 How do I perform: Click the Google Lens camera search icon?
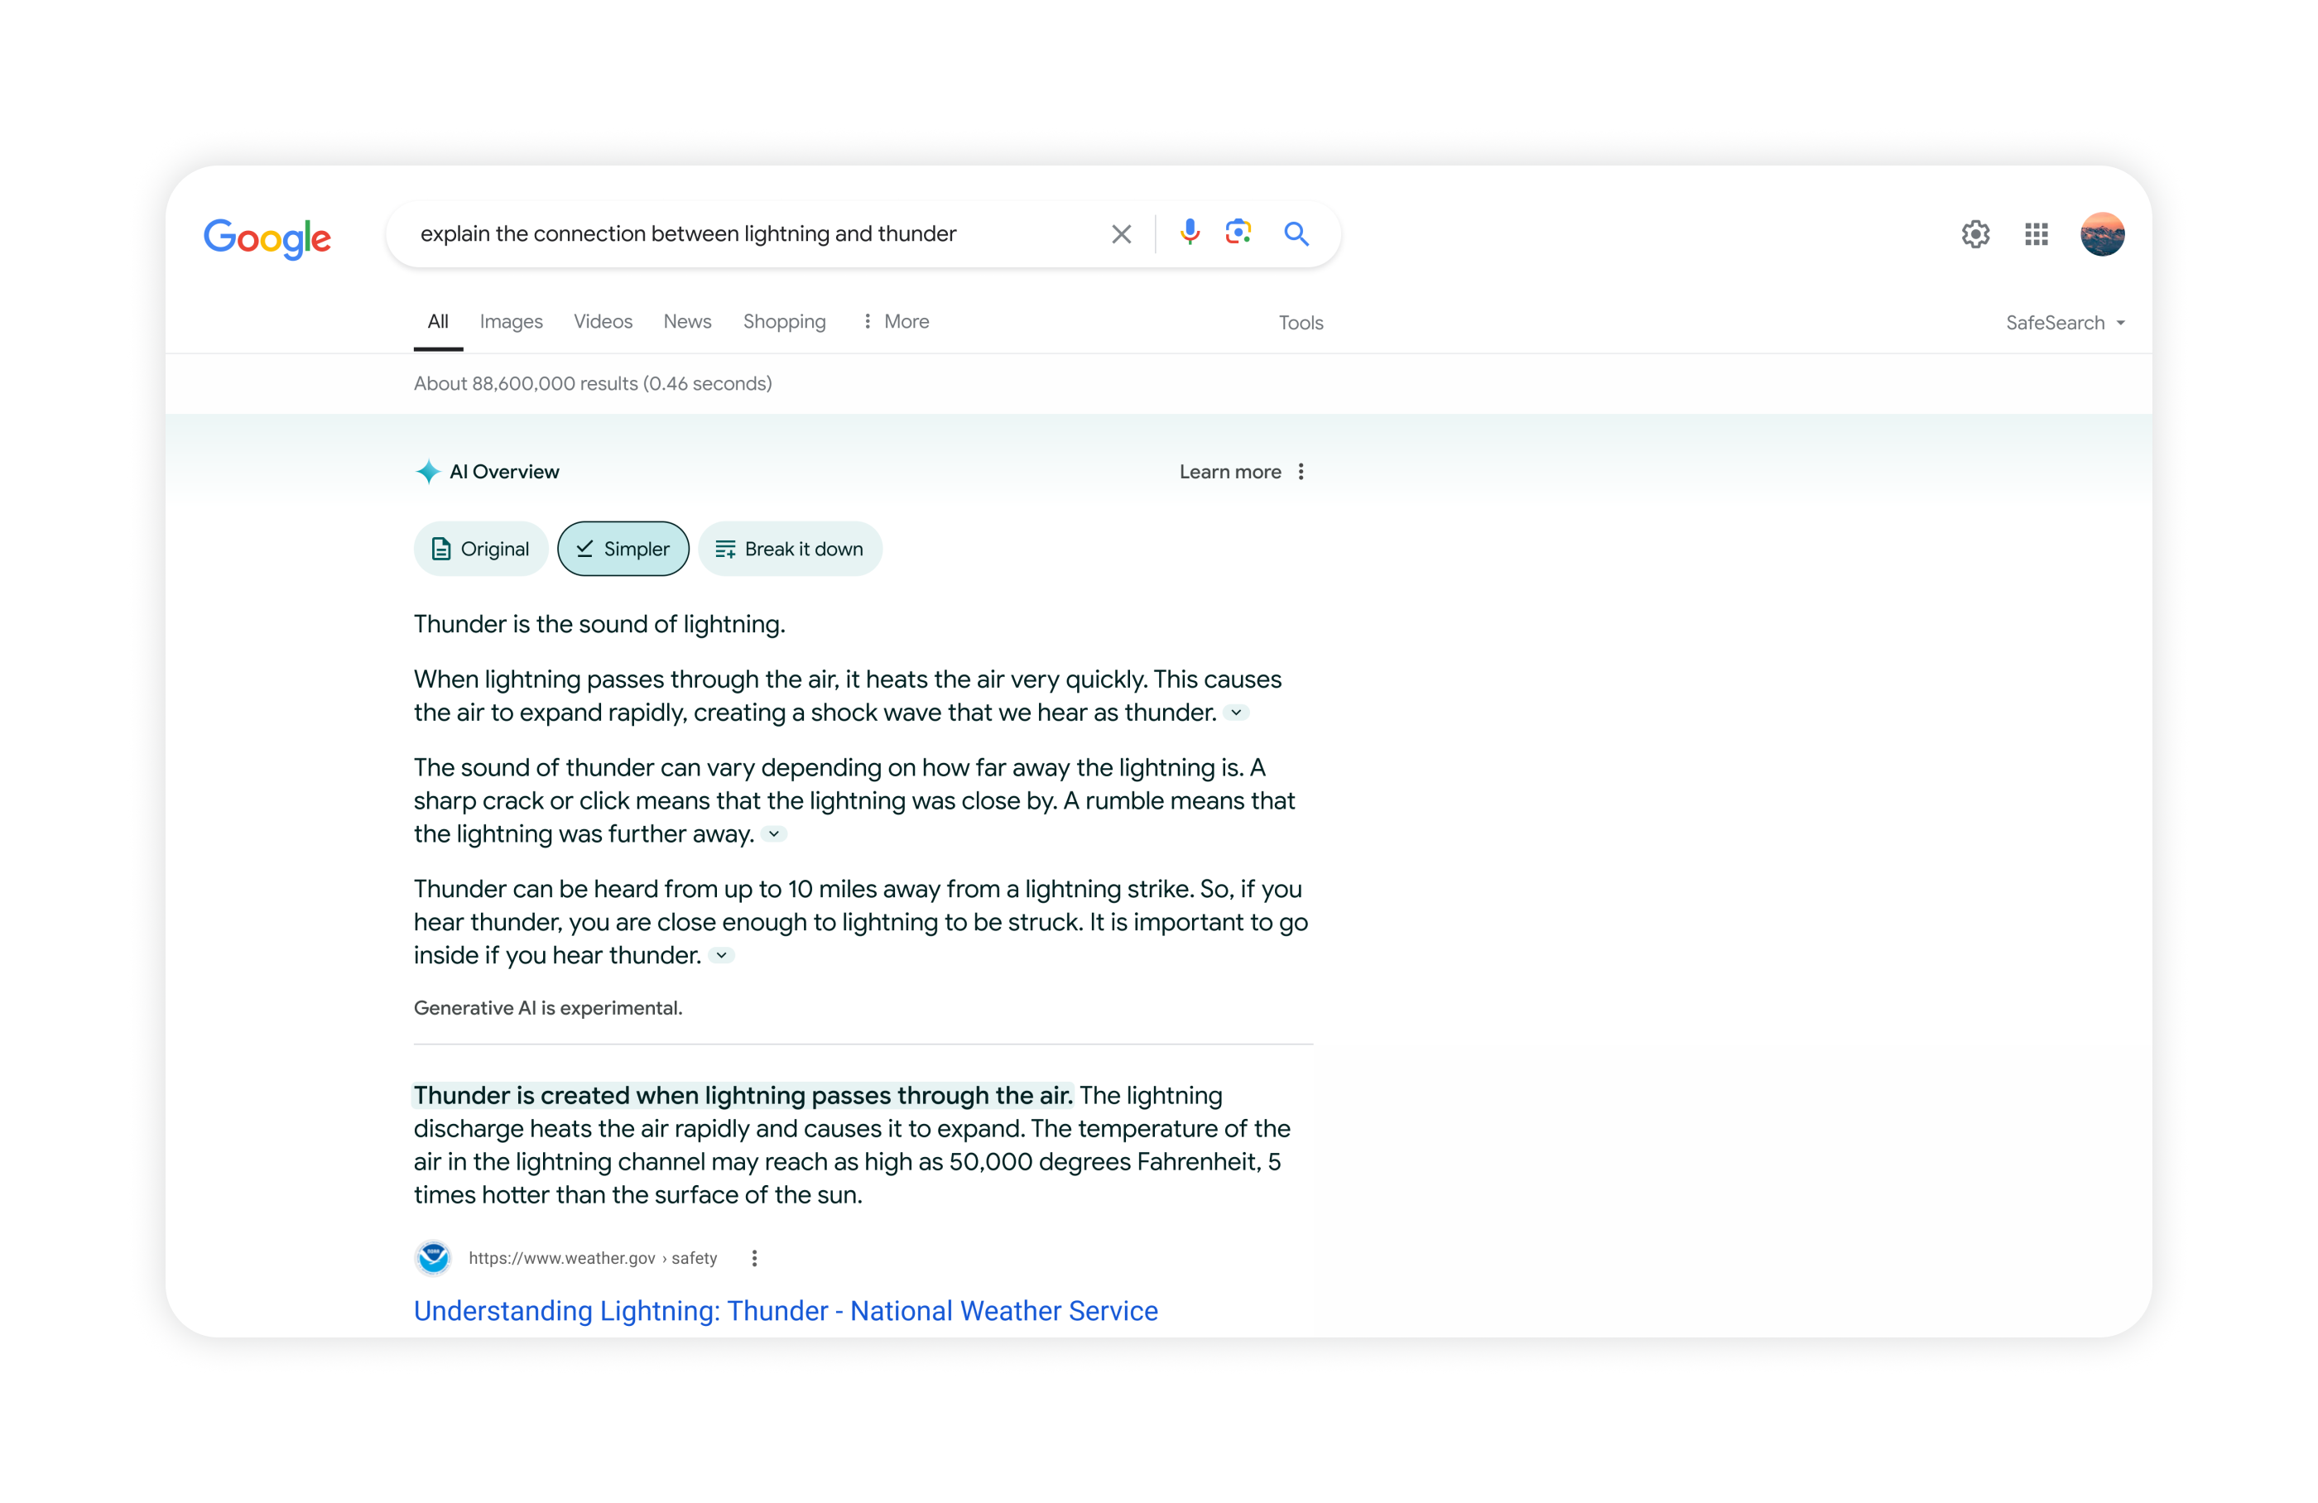point(1237,233)
